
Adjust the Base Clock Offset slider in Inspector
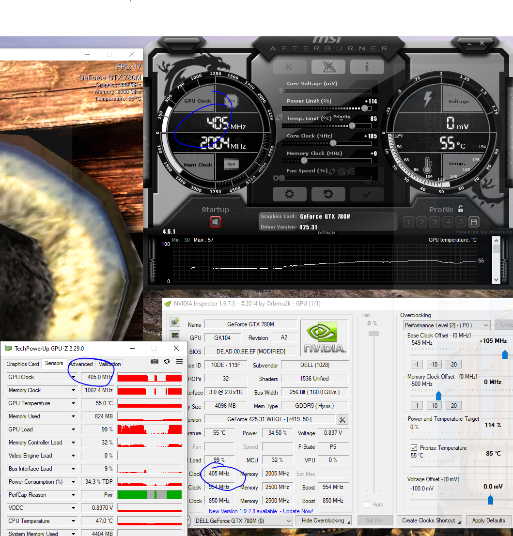click(x=505, y=355)
